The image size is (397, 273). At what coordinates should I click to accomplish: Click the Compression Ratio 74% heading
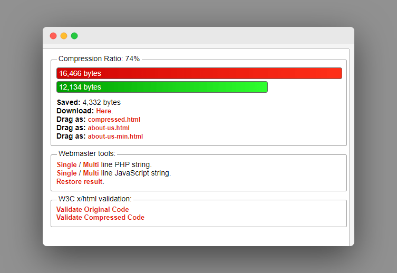point(99,58)
